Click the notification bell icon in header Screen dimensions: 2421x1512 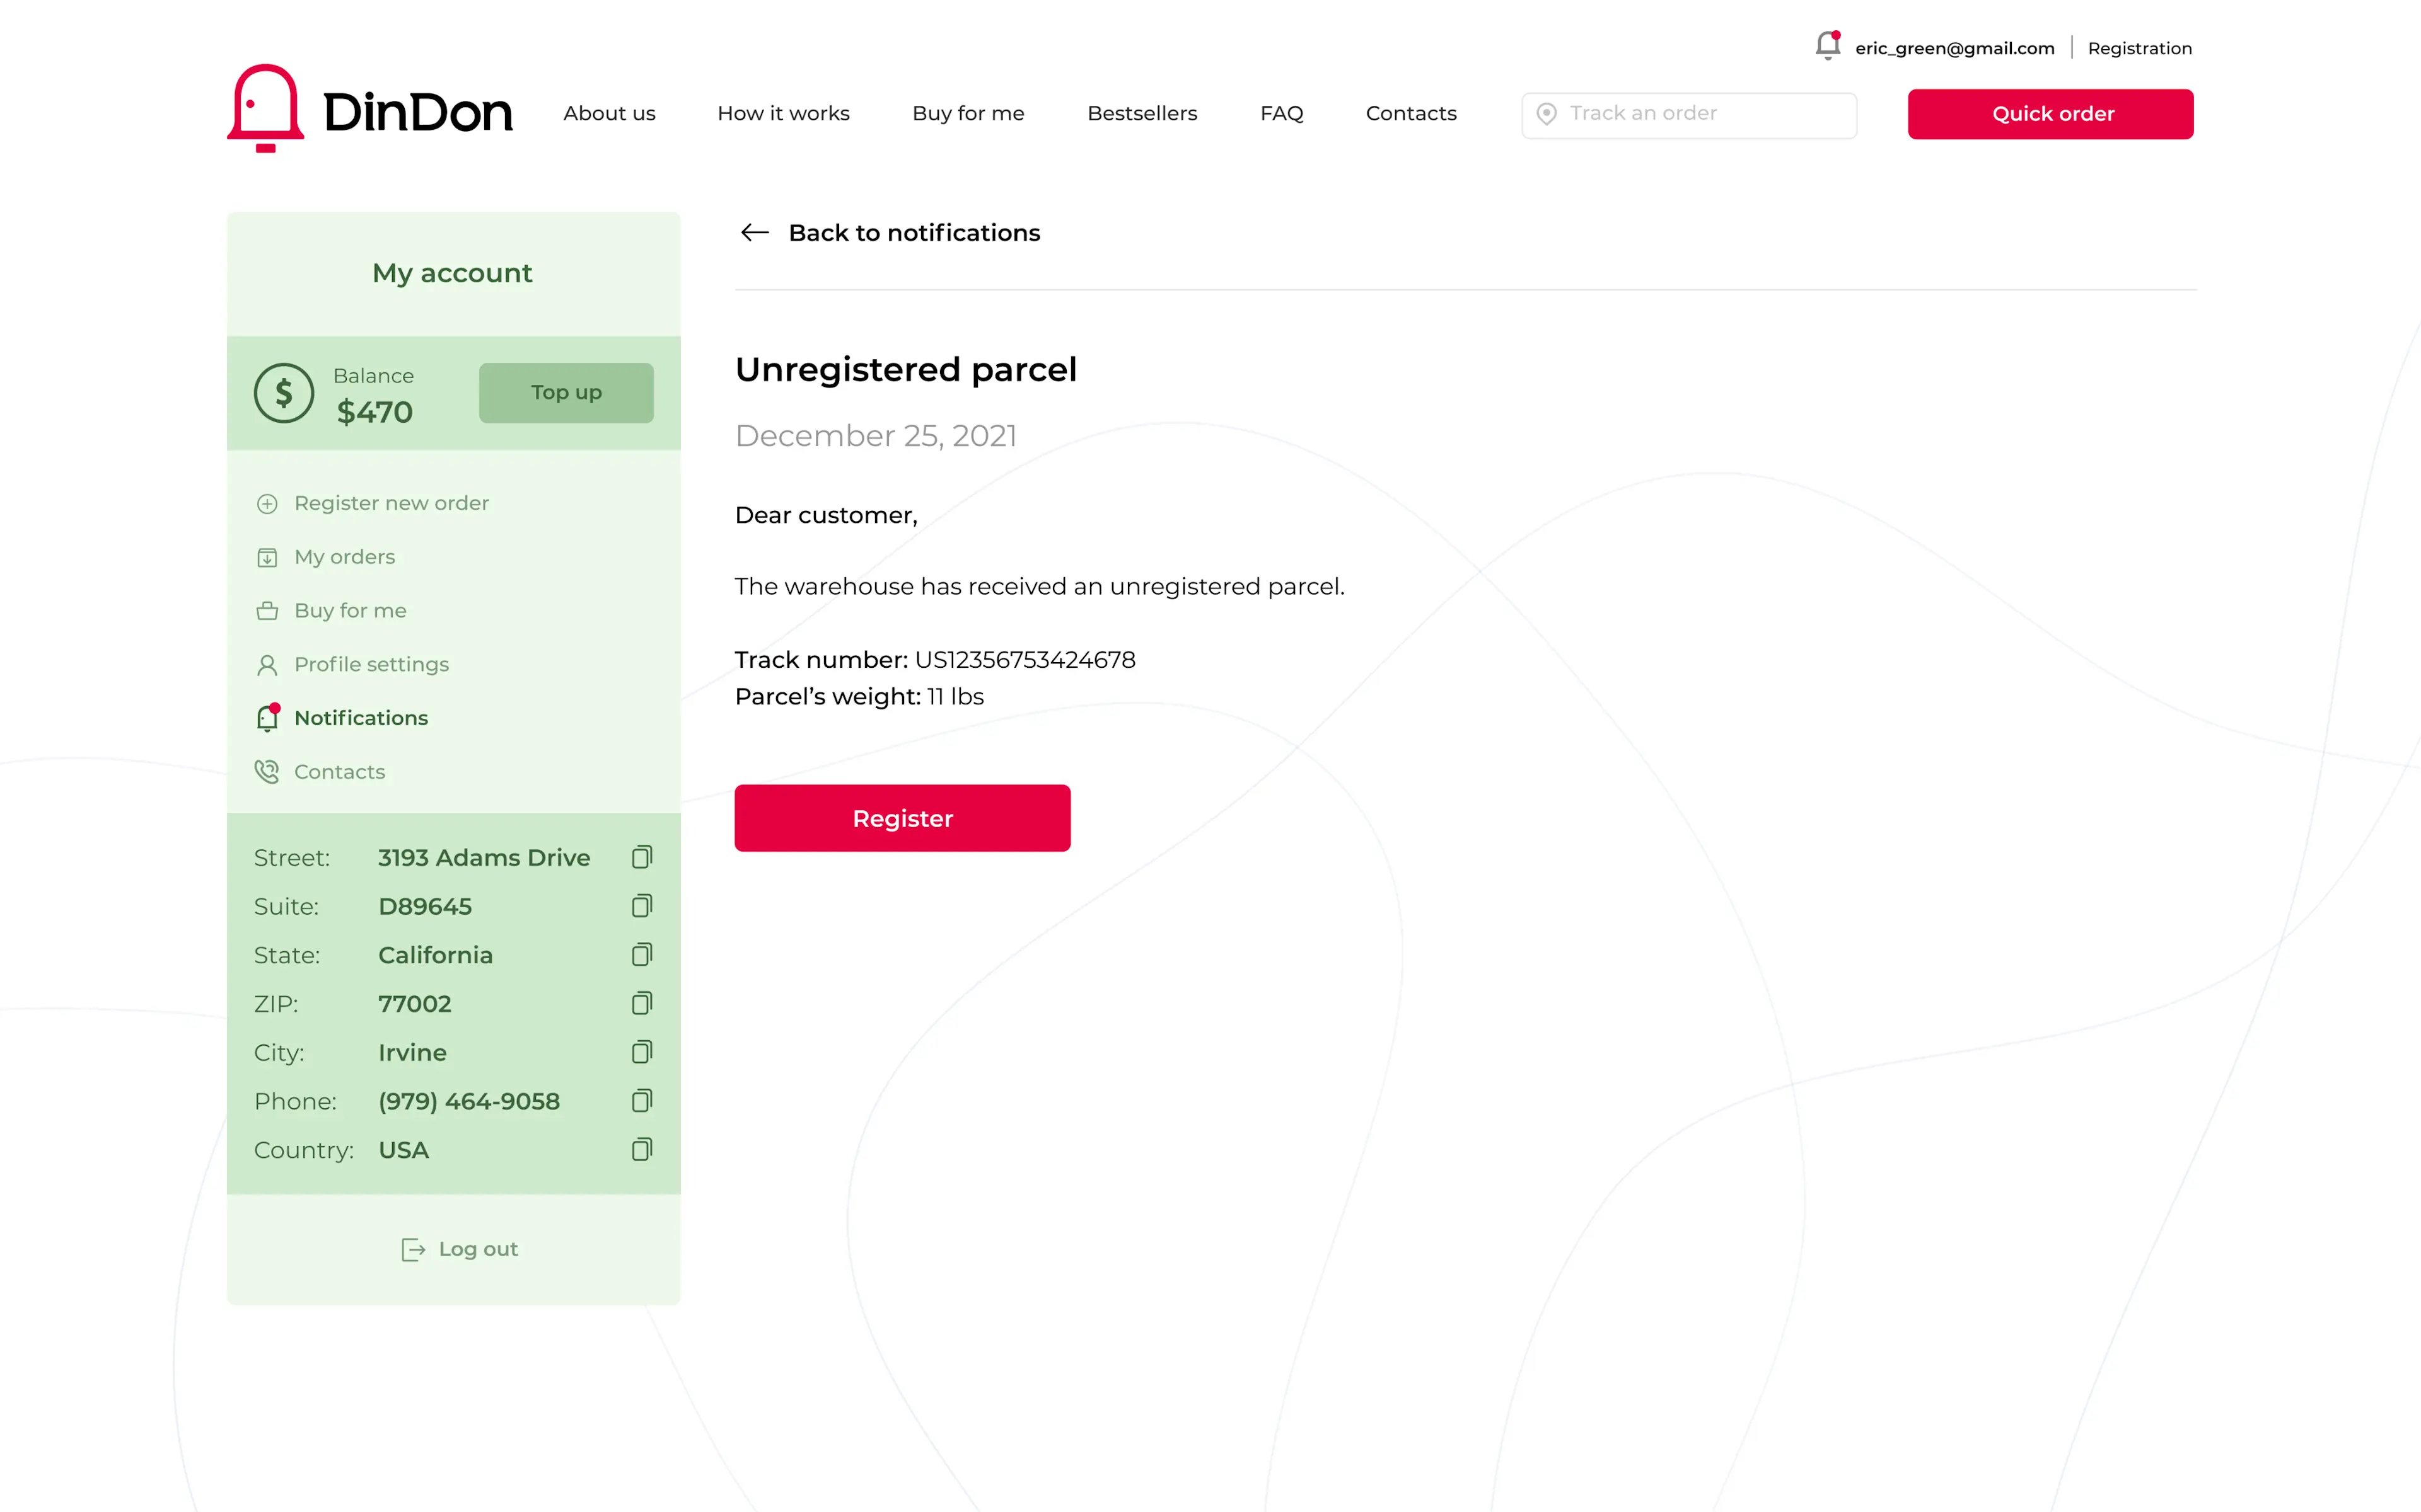1826,46
